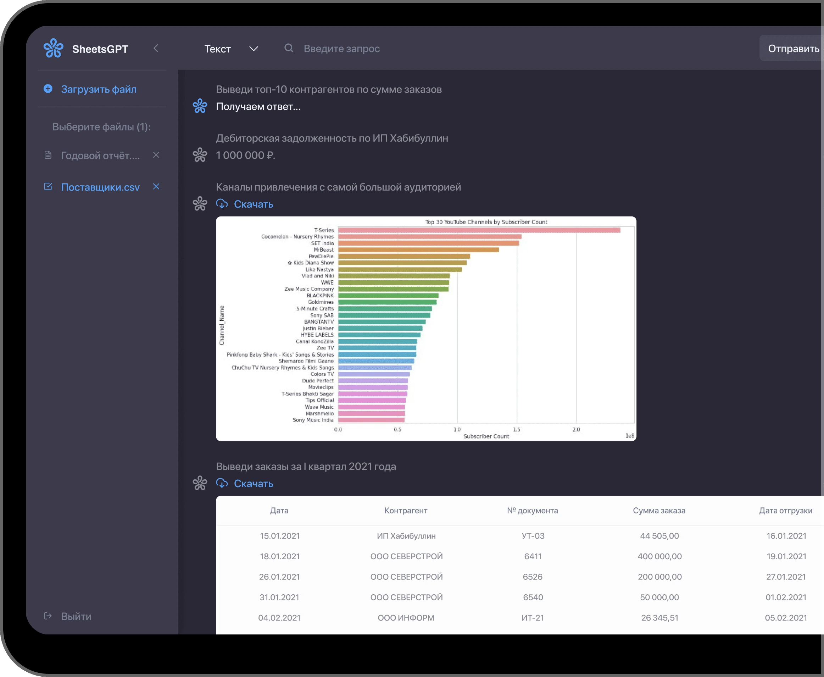Click the plus icon beside Загрузить файл
824x677 pixels.
48,89
